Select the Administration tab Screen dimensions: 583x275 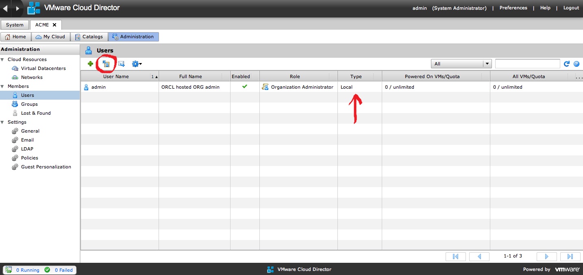(133, 37)
